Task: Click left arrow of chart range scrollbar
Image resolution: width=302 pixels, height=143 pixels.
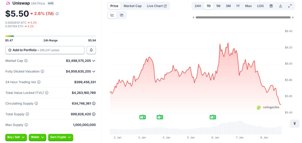Action: 193,18
